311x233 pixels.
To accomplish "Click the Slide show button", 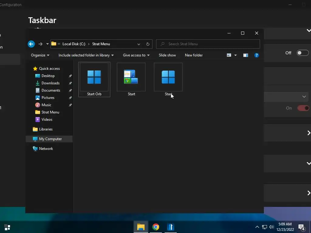I will coord(167,55).
